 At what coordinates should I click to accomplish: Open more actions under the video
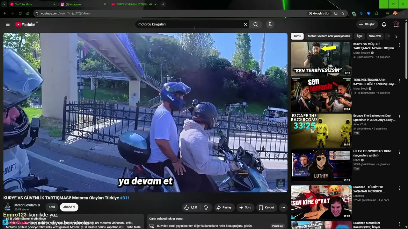click(x=283, y=207)
